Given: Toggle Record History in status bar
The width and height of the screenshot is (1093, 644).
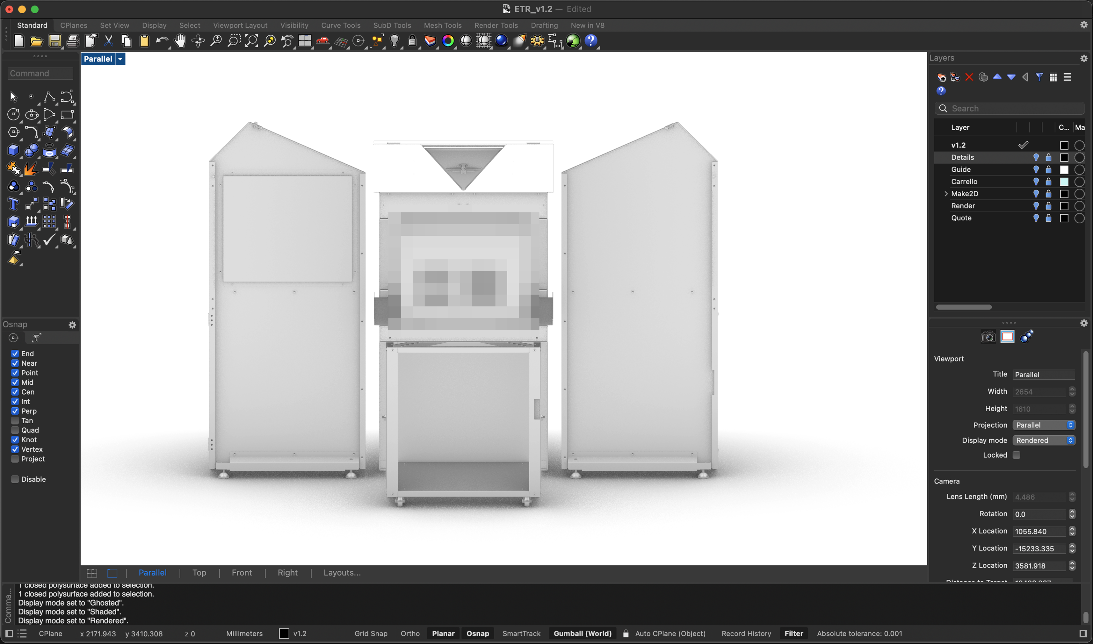Looking at the screenshot, I should click(746, 633).
